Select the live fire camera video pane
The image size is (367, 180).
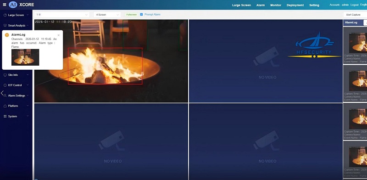(111, 61)
